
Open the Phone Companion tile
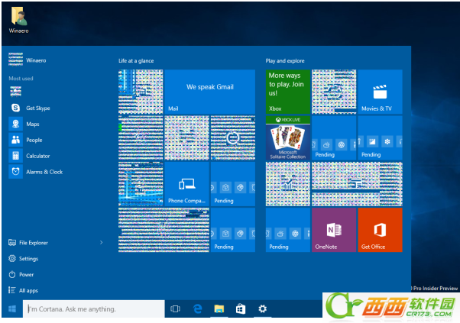(x=186, y=184)
